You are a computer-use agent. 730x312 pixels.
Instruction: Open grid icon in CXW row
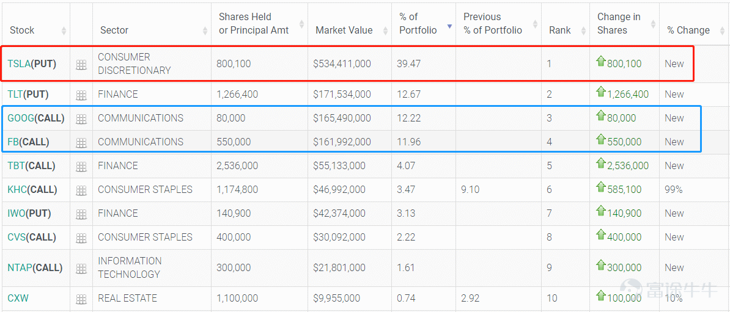(81, 299)
